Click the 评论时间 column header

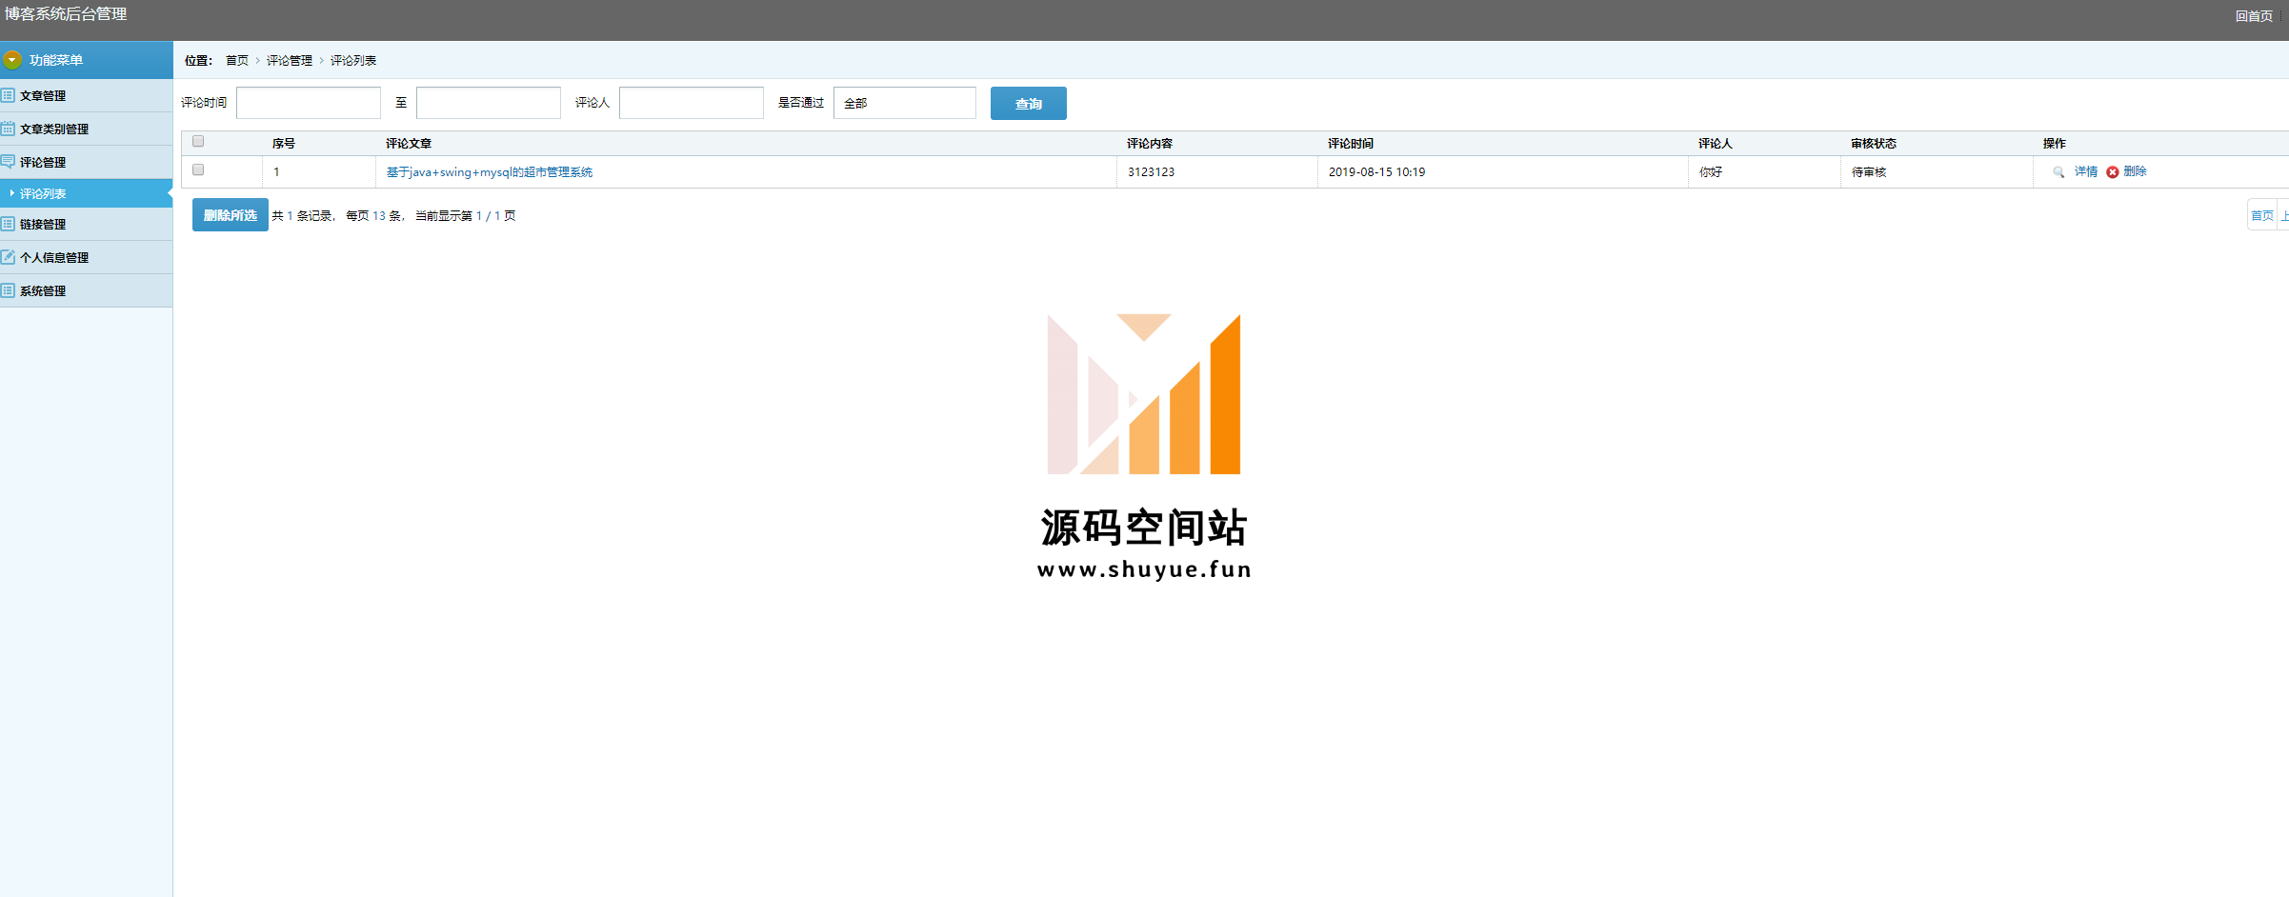pyautogui.click(x=1351, y=144)
